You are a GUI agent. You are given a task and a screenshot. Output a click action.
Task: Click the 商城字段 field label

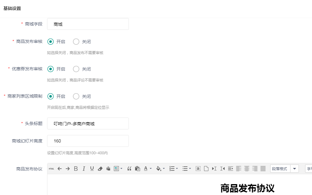(x=34, y=24)
